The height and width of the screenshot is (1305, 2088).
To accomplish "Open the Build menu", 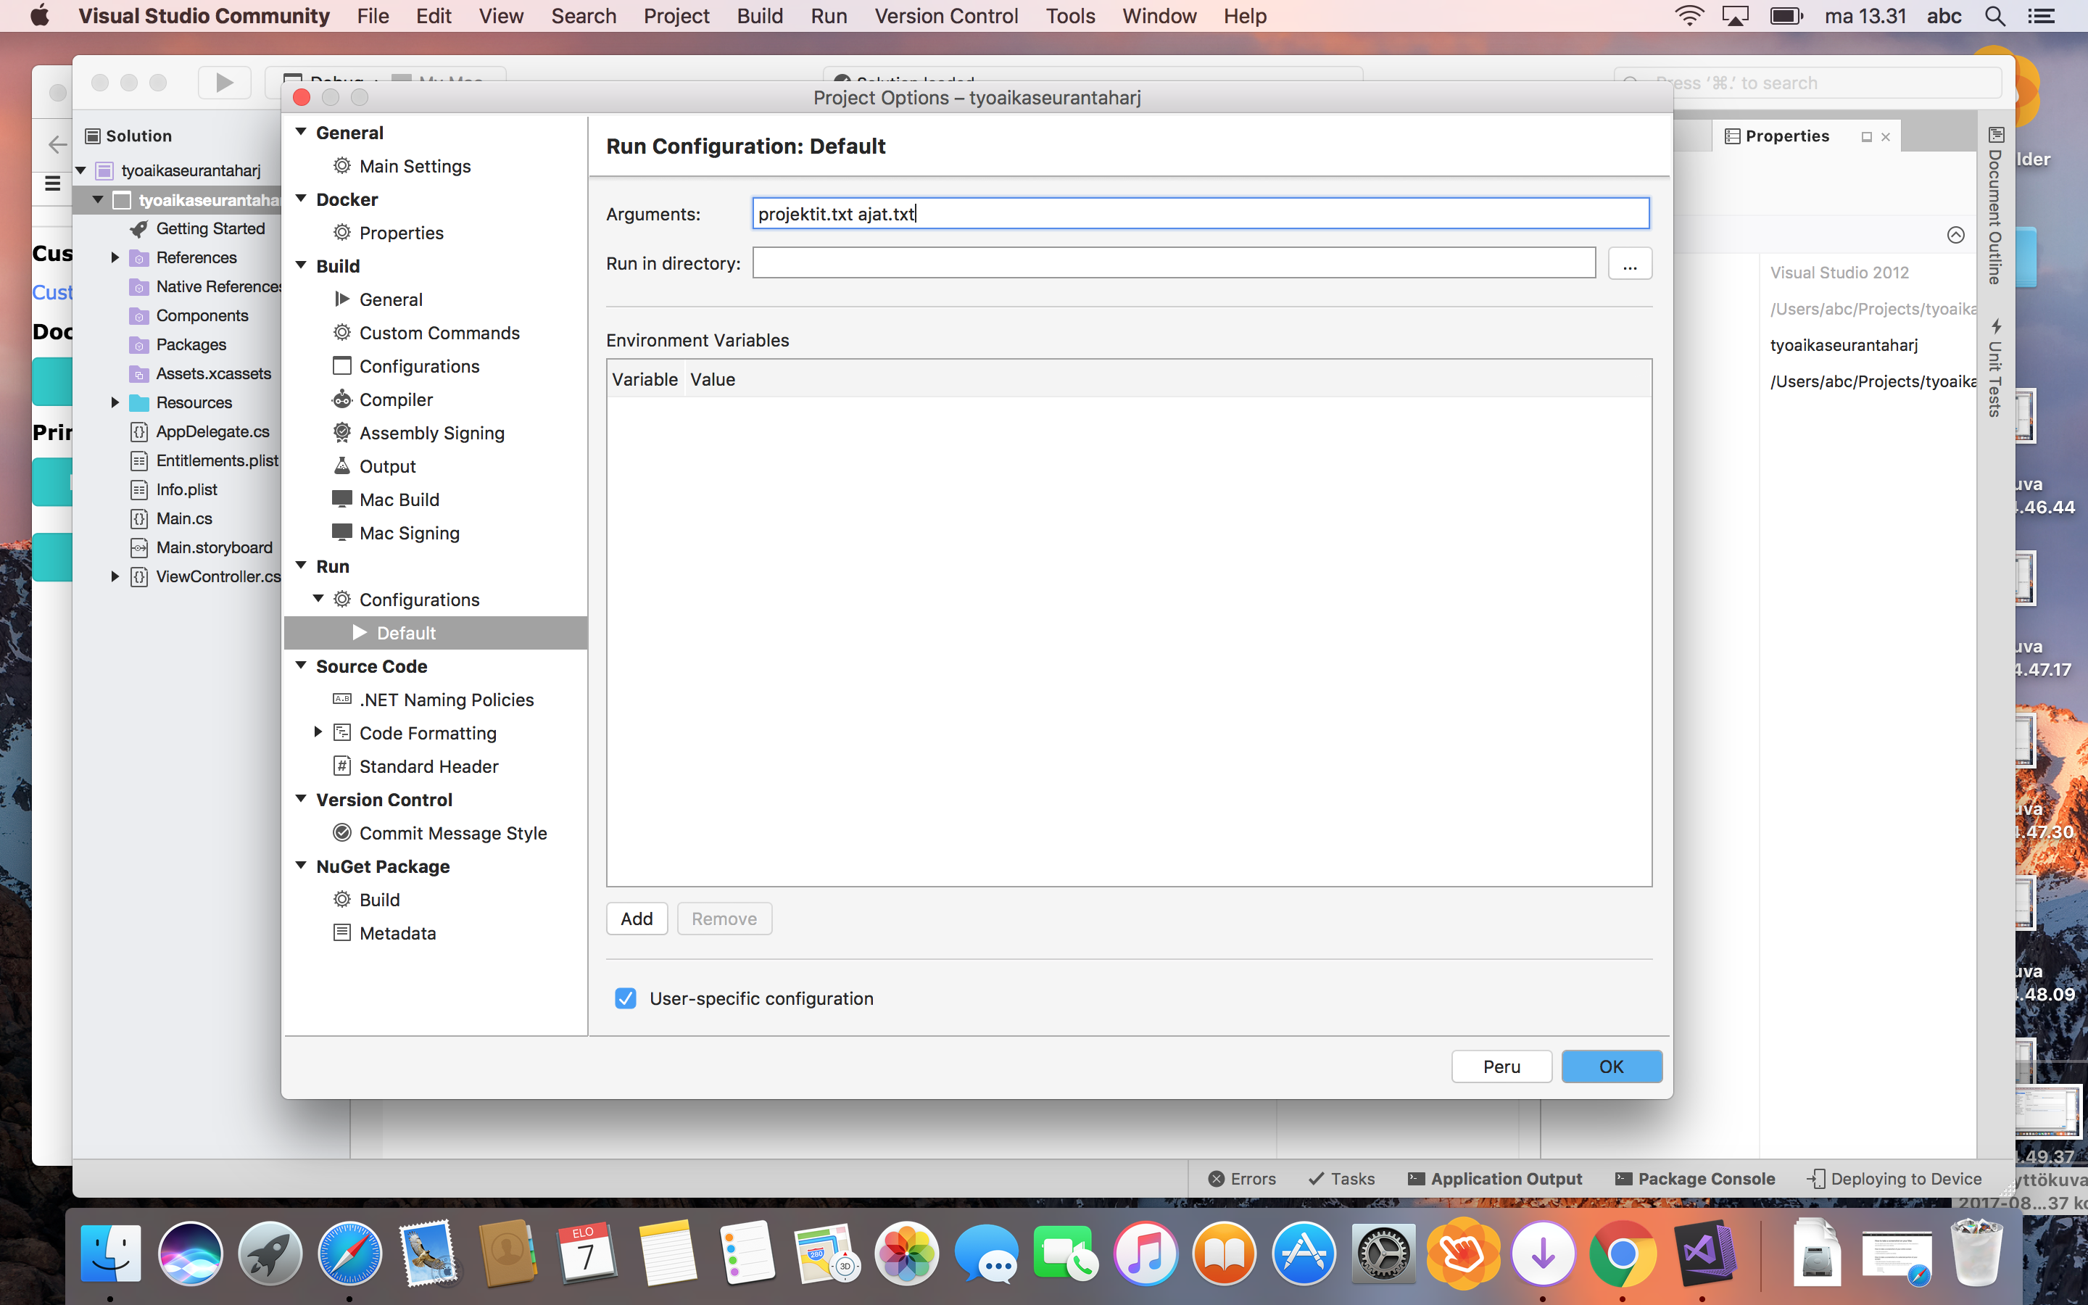I will (759, 15).
